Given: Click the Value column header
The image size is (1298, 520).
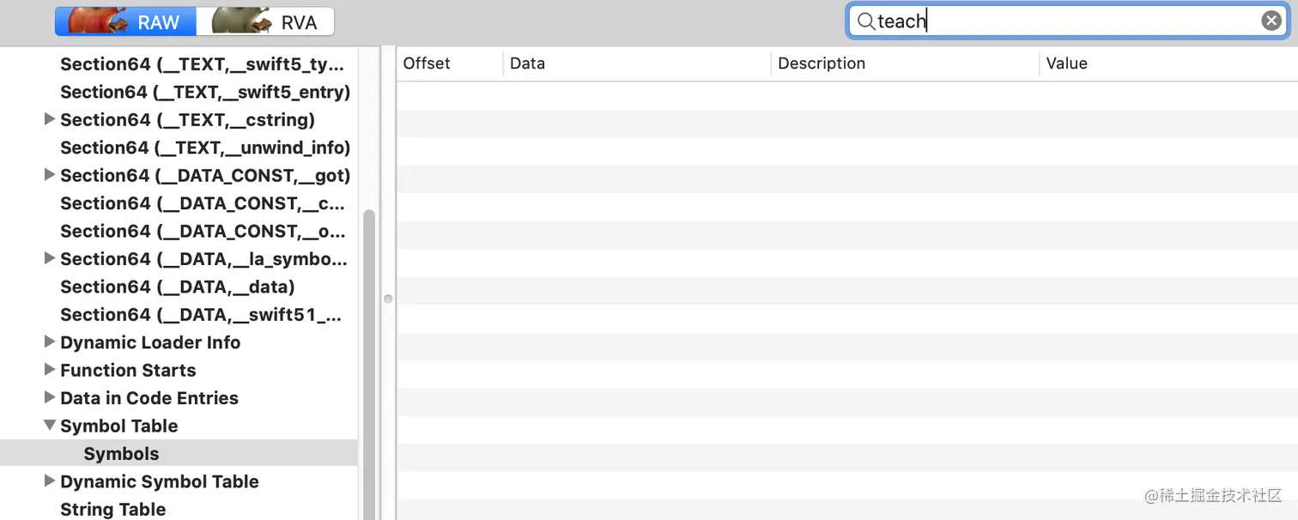Looking at the screenshot, I should [1066, 63].
